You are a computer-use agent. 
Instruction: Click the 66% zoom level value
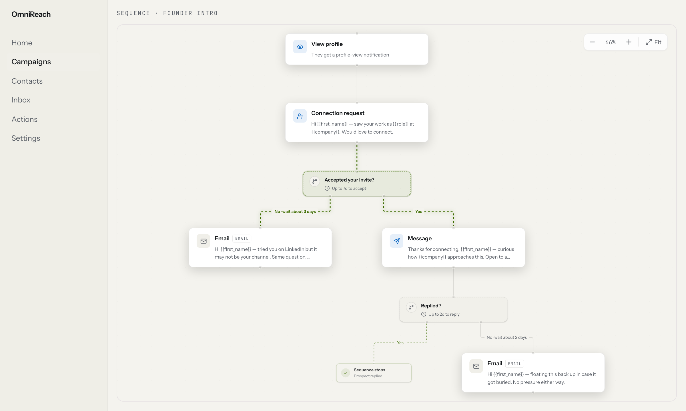611,42
